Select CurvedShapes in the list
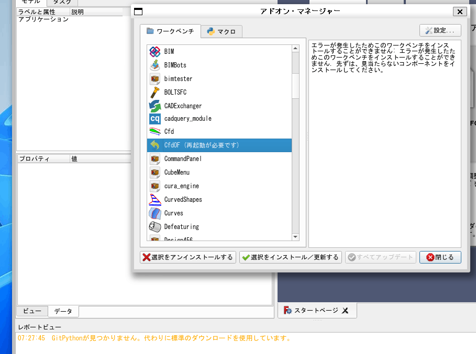The width and height of the screenshot is (476, 354). [219, 199]
